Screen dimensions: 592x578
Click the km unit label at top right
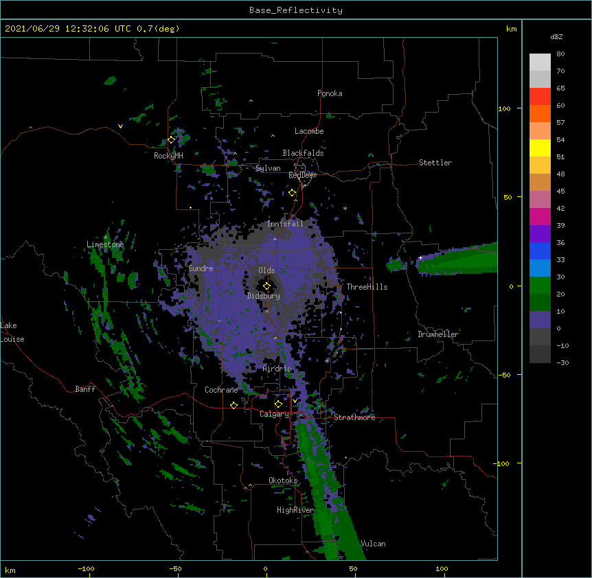click(x=512, y=29)
